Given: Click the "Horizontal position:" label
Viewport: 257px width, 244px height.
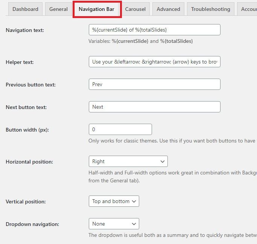Looking at the screenshot, I should click(29, 162).
